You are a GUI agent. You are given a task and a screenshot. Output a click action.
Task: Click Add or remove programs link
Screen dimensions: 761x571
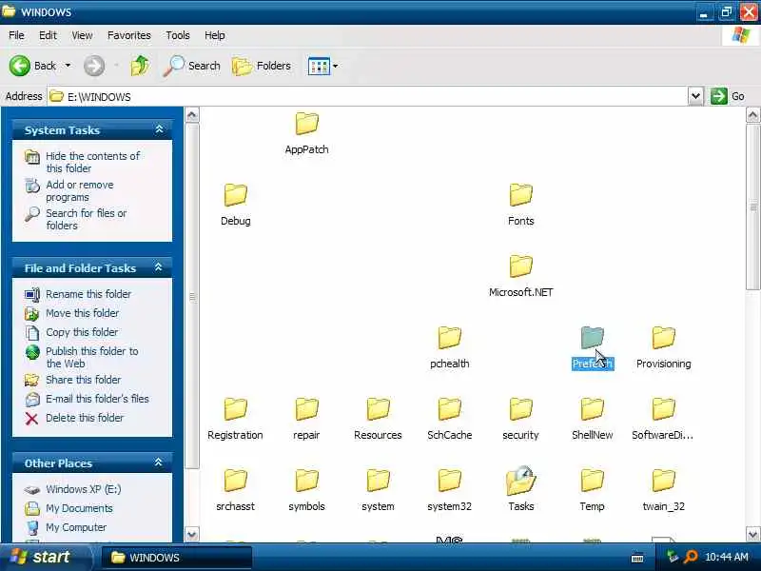click(x=80, y=191)
